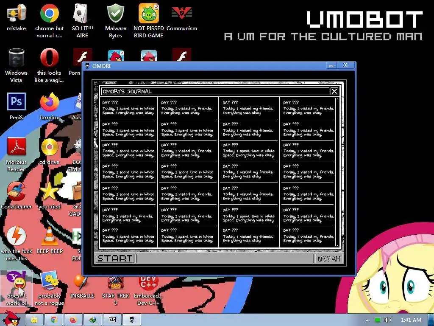Select second column's top 'visited my friends' entry
434x326 pixels.
[x=188, y=108]
